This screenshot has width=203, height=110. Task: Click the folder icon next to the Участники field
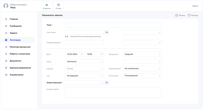pyautogui.click(x=107, y=32)
